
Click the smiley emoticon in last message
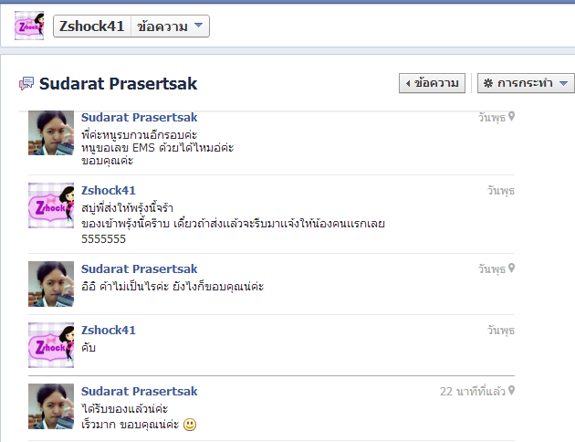[x=190, y=425]
